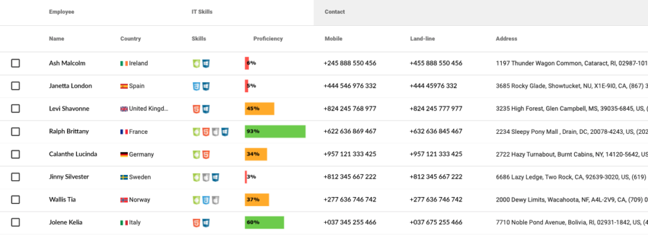Image resolution: width=648 pixels, height=235 pixels.
Task: Click the CSS3 skill icon in Wallis Tia's row
Action: pos(206,200)
